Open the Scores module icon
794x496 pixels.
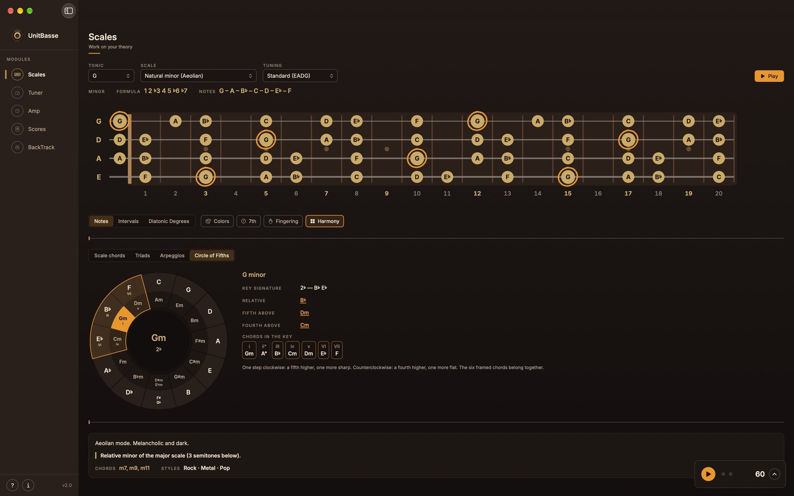(x=17, y=129)
